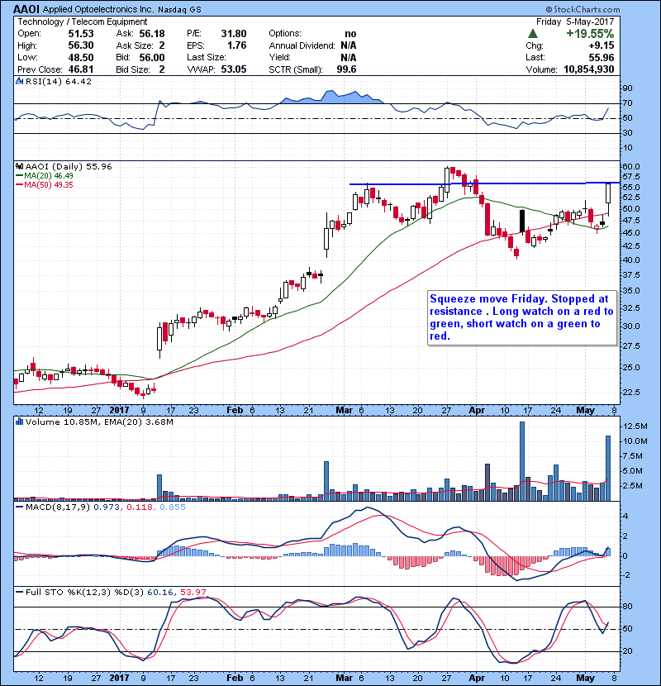Screen dimensions: 661x686
Task: Click the Feb label on price chart axis
Action: (x=235, y=410)
